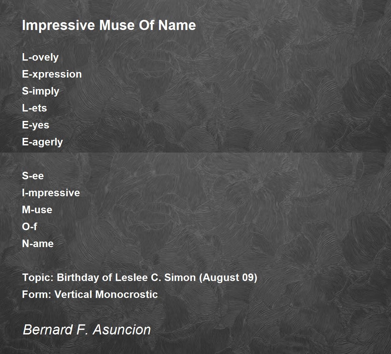Viewport: 391px width, 354px height.
Task: Click the poem title 'Impressive Muse Of Name'
Action: click(109, 25)
